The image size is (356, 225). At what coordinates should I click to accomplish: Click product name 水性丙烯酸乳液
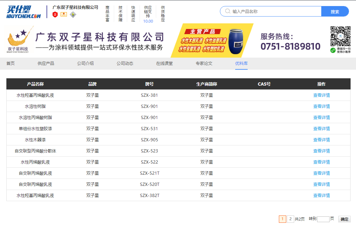(35, 162)
